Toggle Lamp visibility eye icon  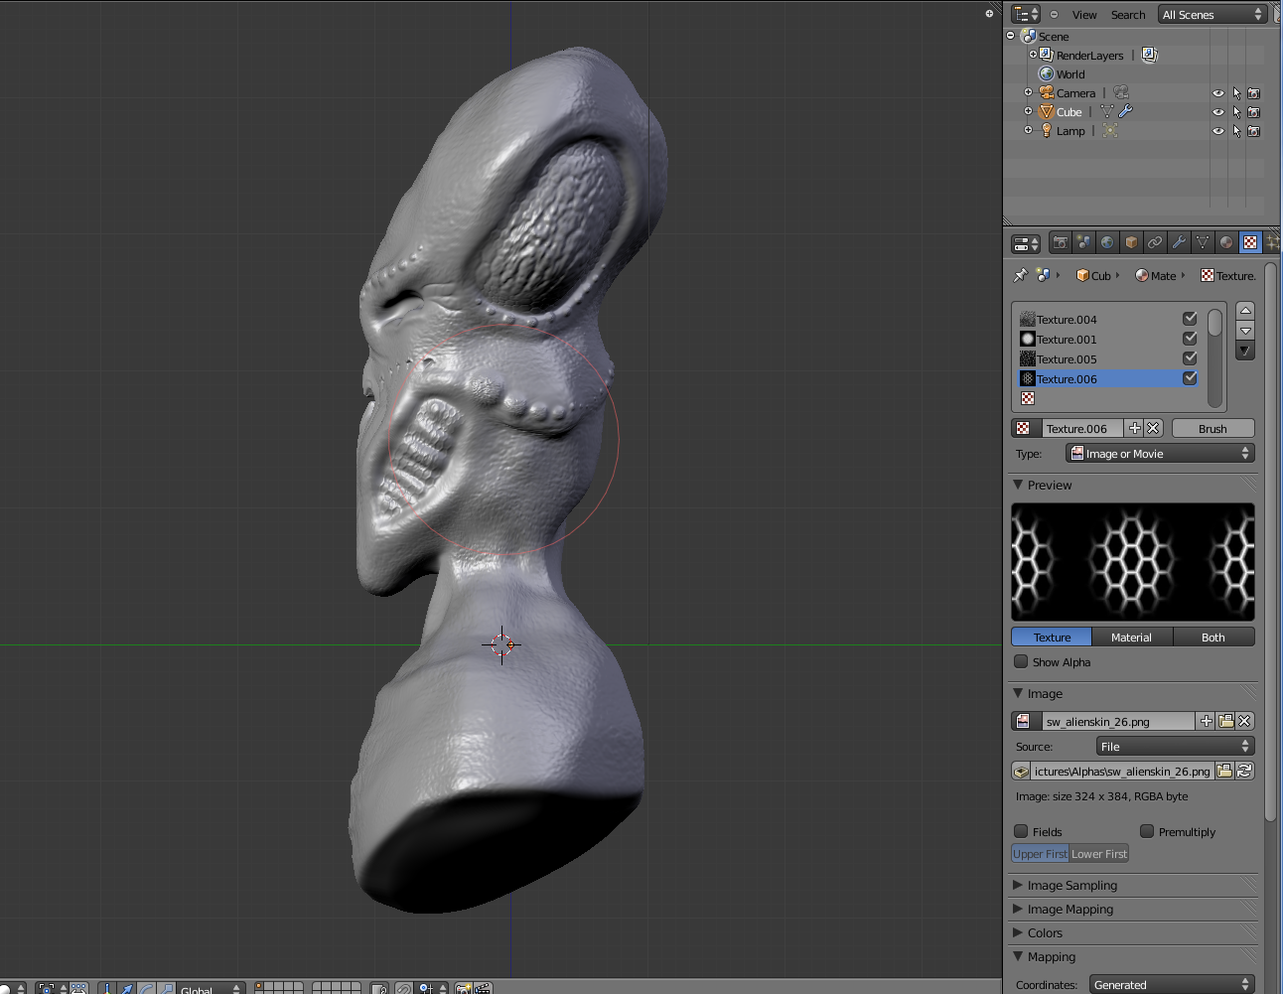(1218, 131)
